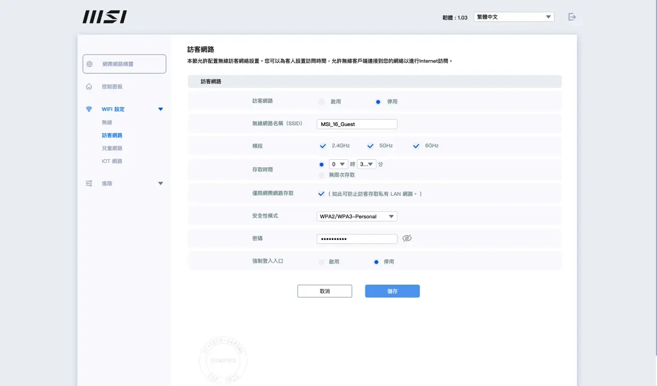The height and width of the screenshot is (386, 657).
Task: Open the access time hours dropdown
Action: [338, 165]
